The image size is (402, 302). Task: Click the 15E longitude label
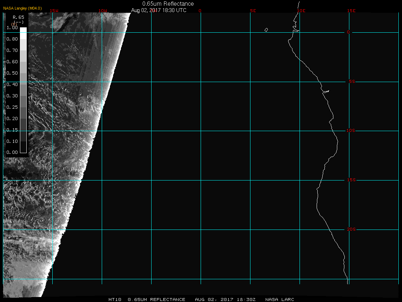(351, 11)
